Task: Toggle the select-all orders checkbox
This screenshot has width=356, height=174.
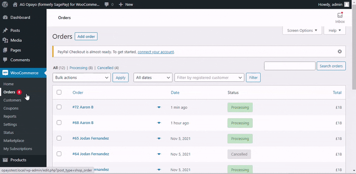Action: pyautogui.click(x=59, y=92)
